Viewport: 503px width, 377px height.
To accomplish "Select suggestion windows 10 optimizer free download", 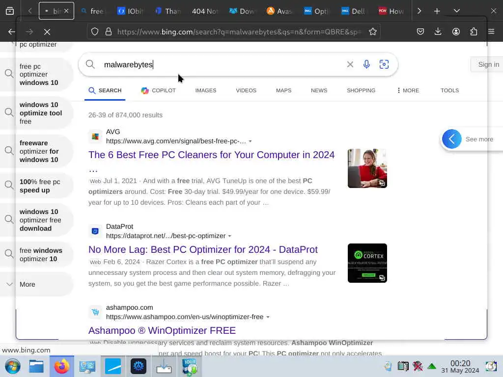I will [36, 220].
